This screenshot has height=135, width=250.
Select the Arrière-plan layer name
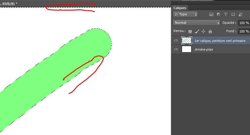(x=204, y=49)
